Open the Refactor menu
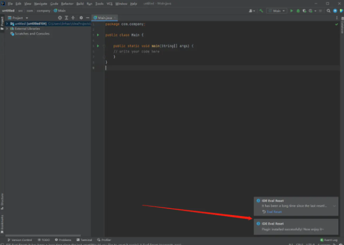 pos(67,4)
